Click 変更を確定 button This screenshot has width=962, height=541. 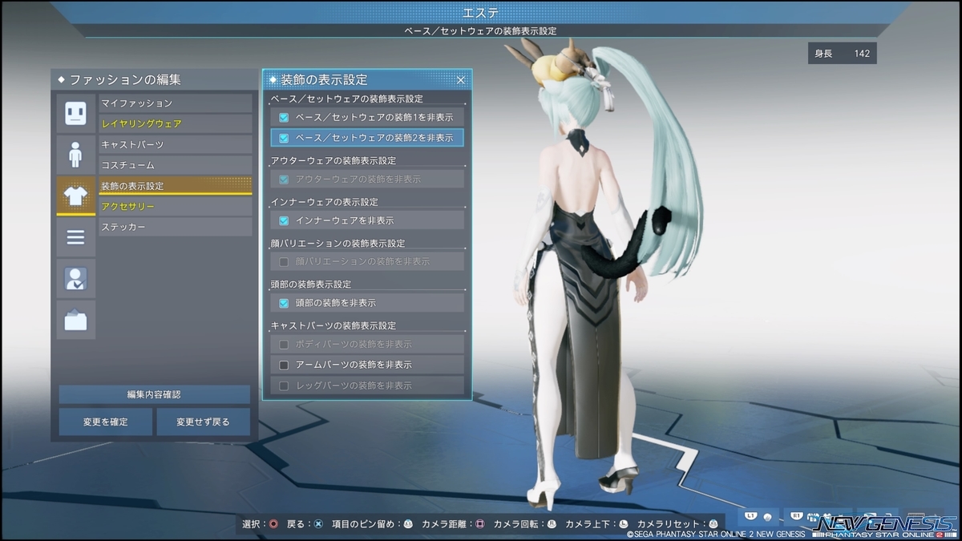(x=105, y=422)
